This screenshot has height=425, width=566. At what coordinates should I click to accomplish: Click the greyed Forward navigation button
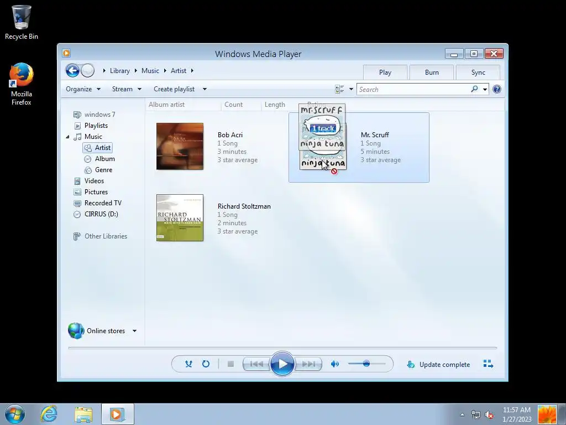click(x=88, y=70)
